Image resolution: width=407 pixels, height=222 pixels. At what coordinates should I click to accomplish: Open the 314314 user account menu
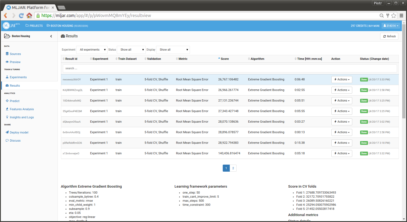pos(391,26)
